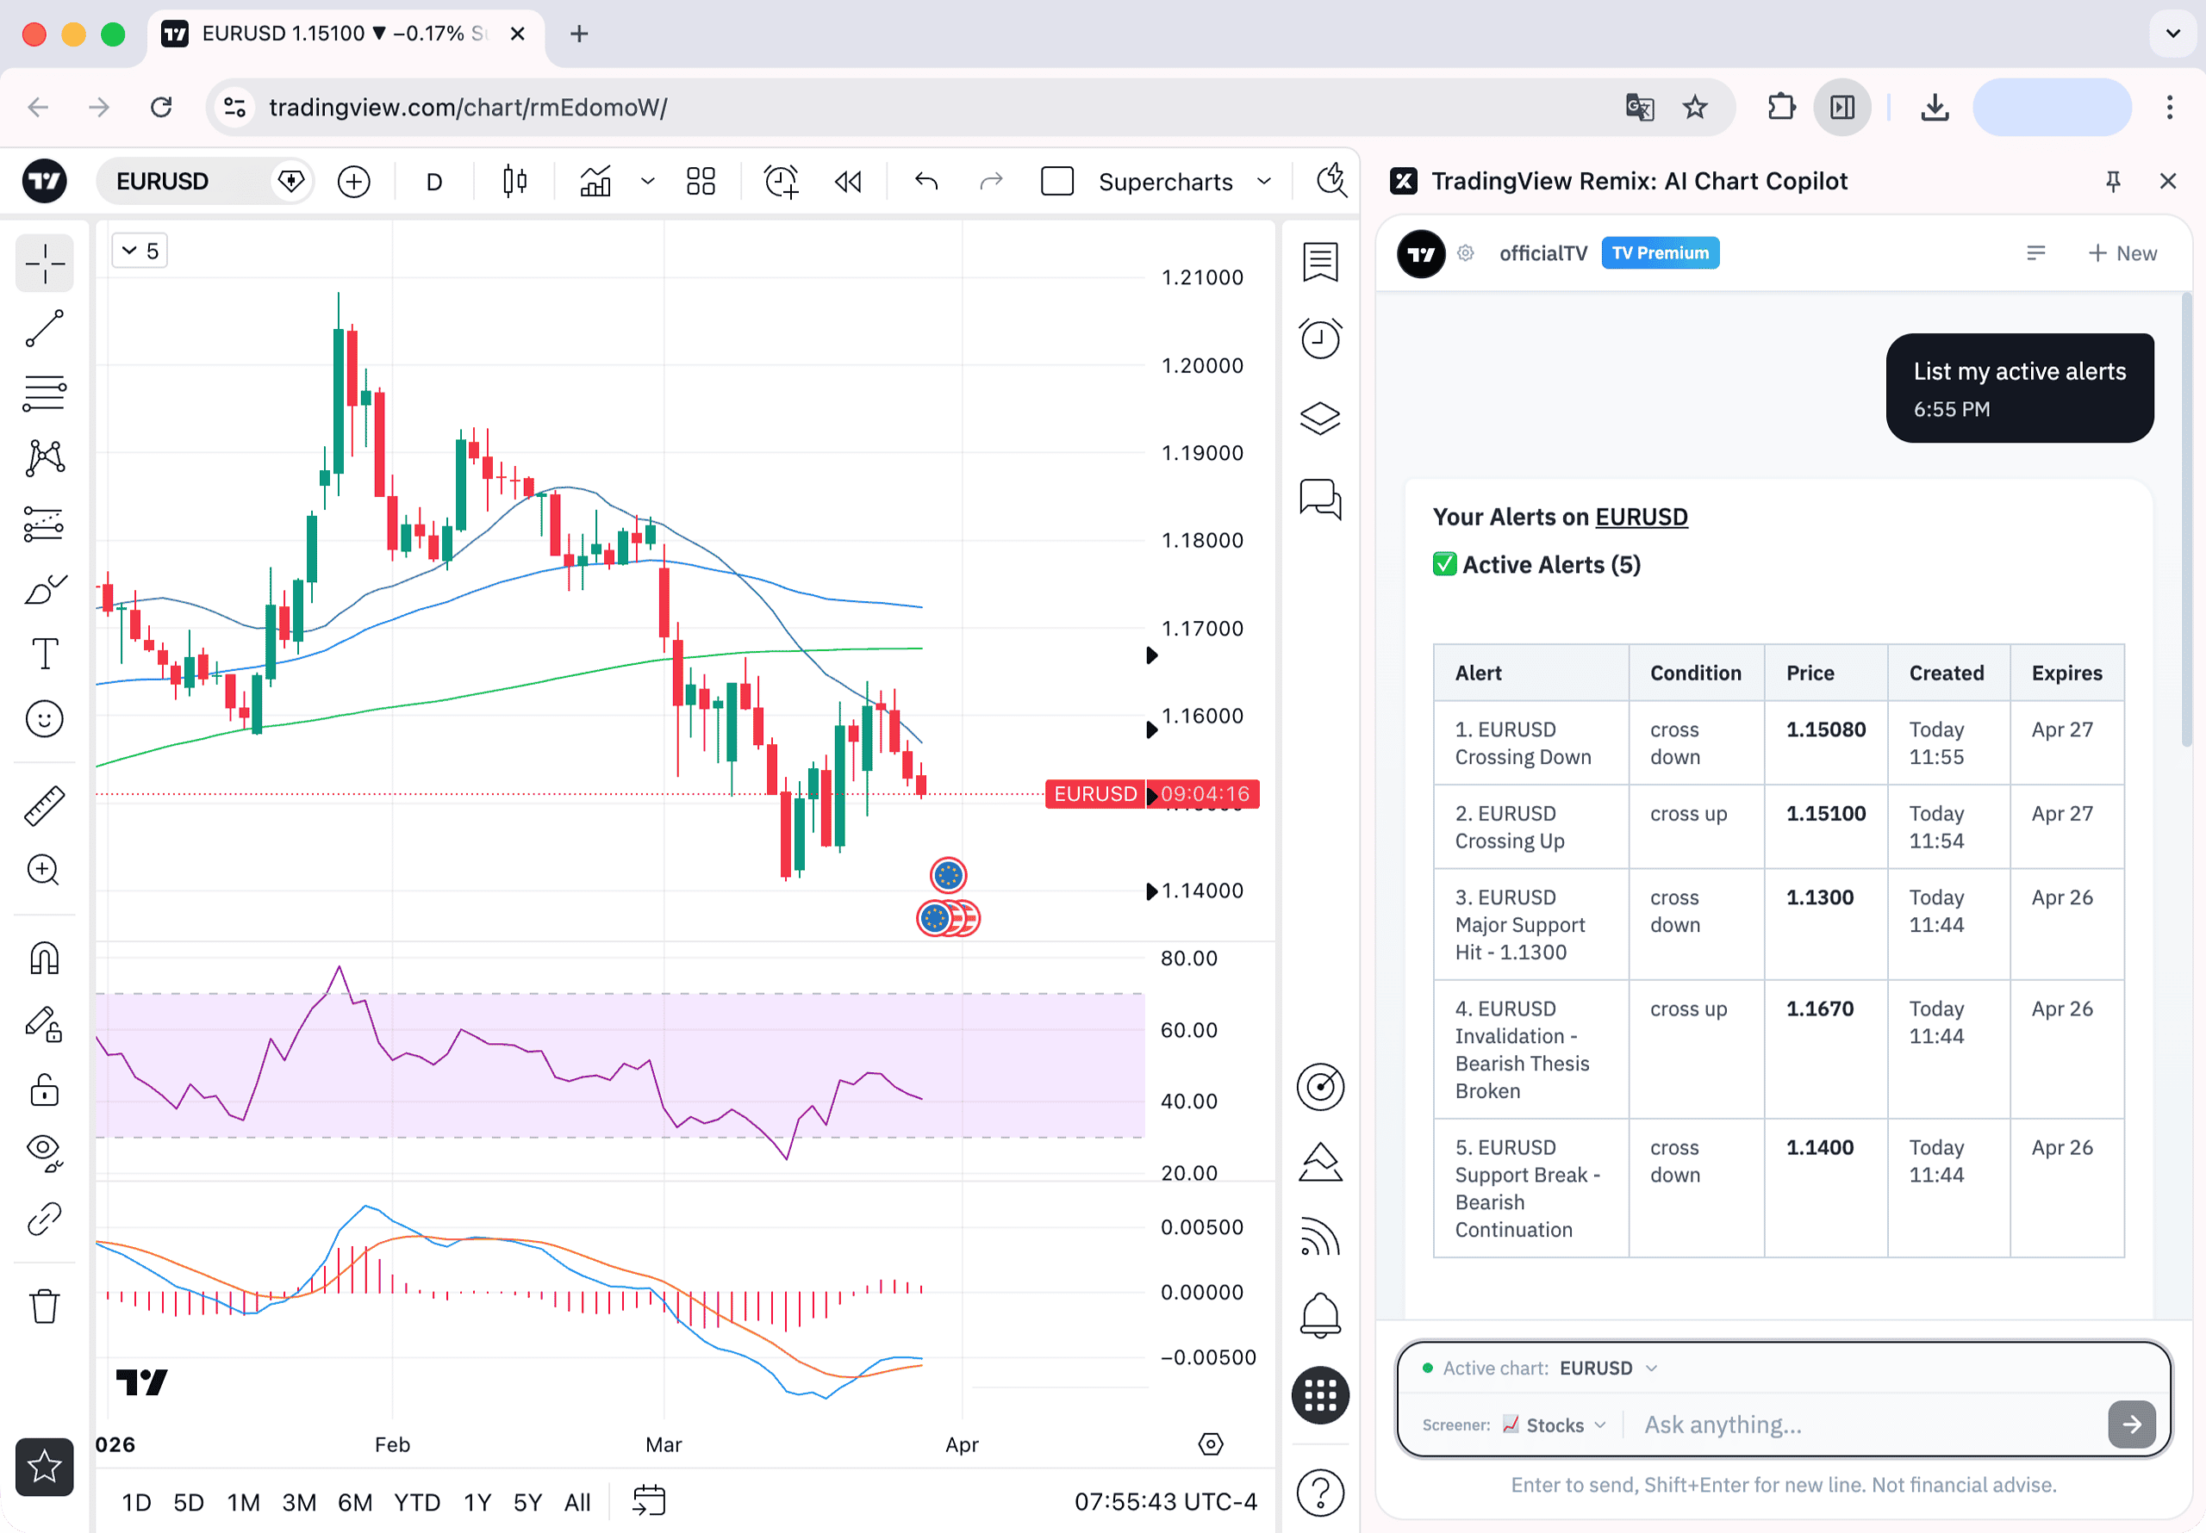Open the notifications bell

pyautogui.click(x=1320, y=1315)
